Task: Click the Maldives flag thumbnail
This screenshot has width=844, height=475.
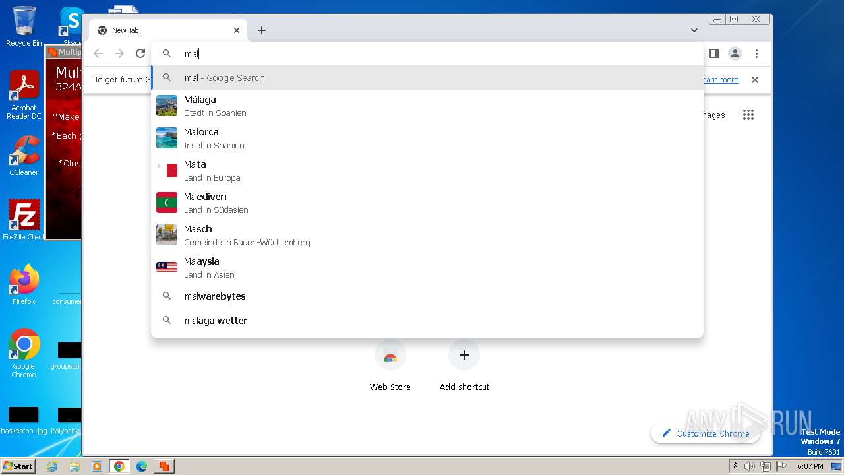Action: (x=167, y=203)
